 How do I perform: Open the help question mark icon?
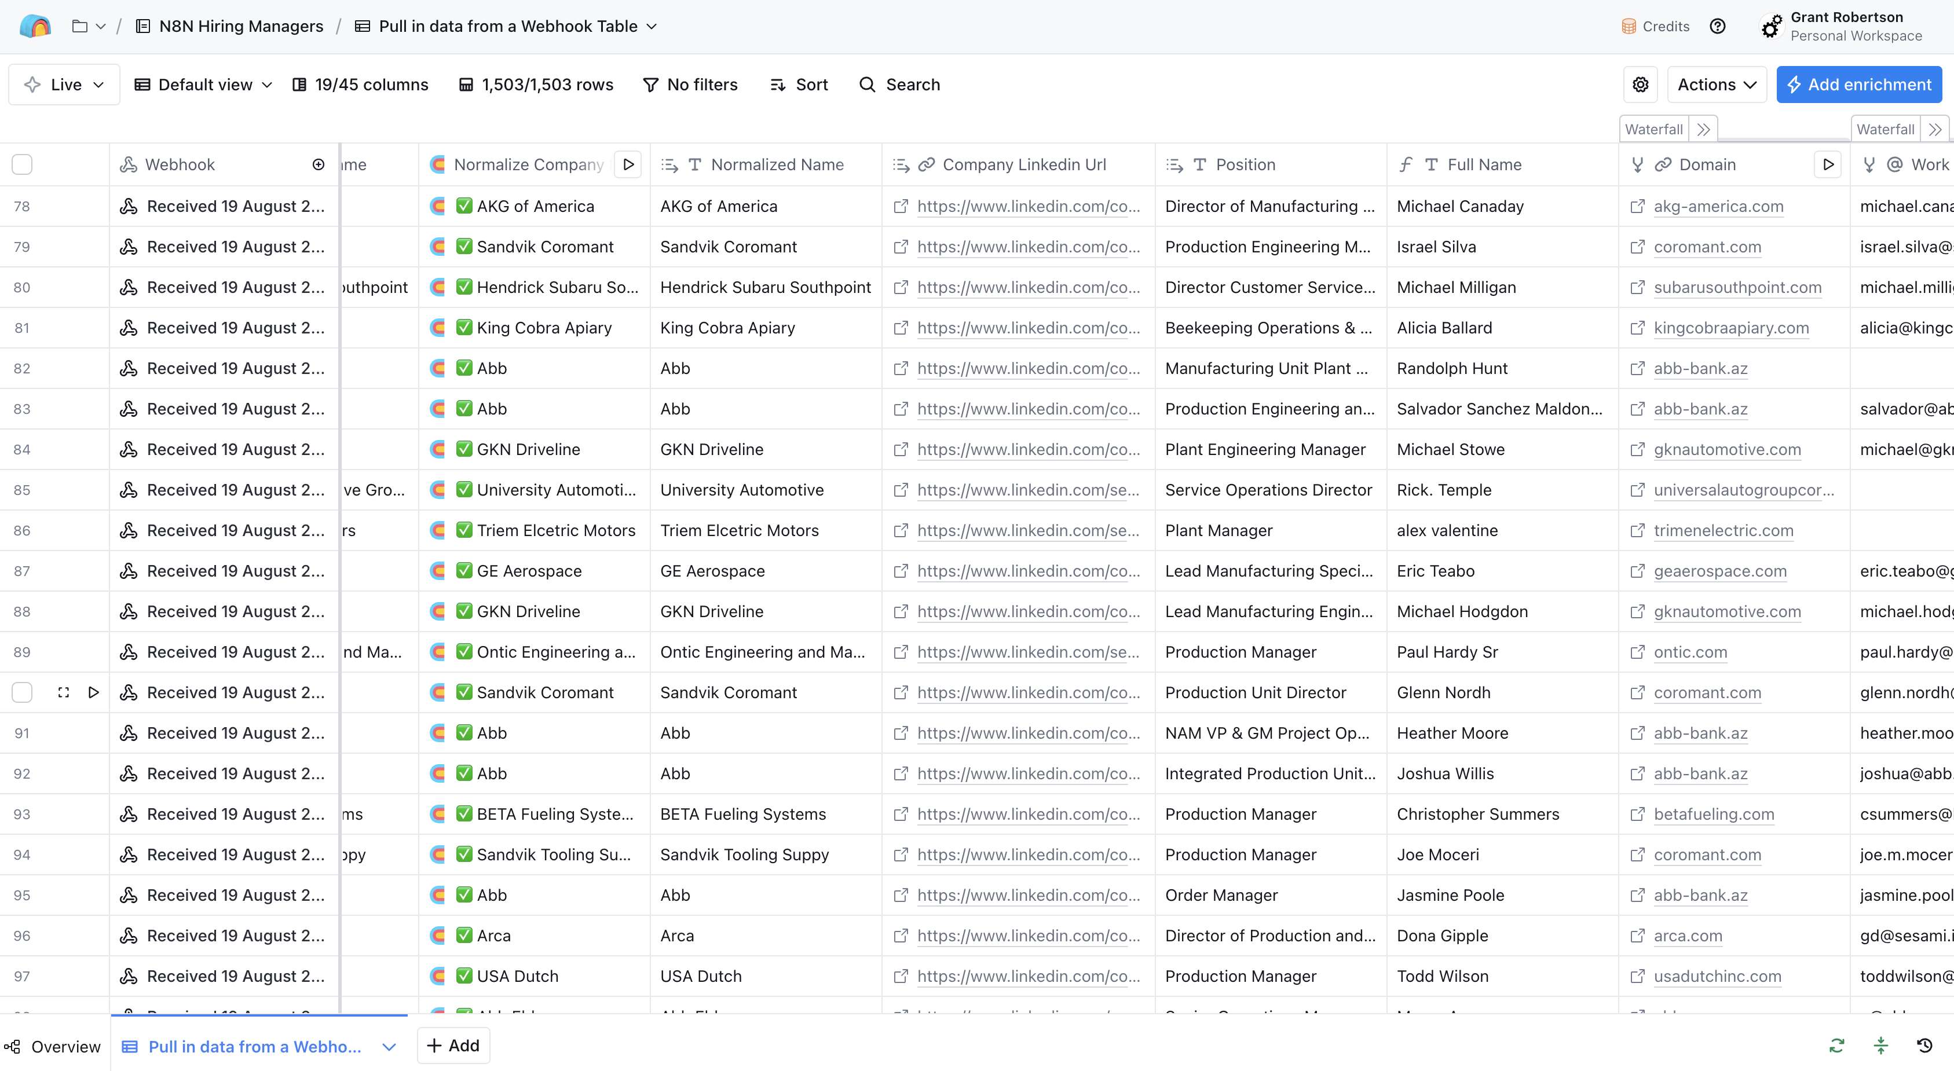pyautogui.click(x=1717, y=27)
